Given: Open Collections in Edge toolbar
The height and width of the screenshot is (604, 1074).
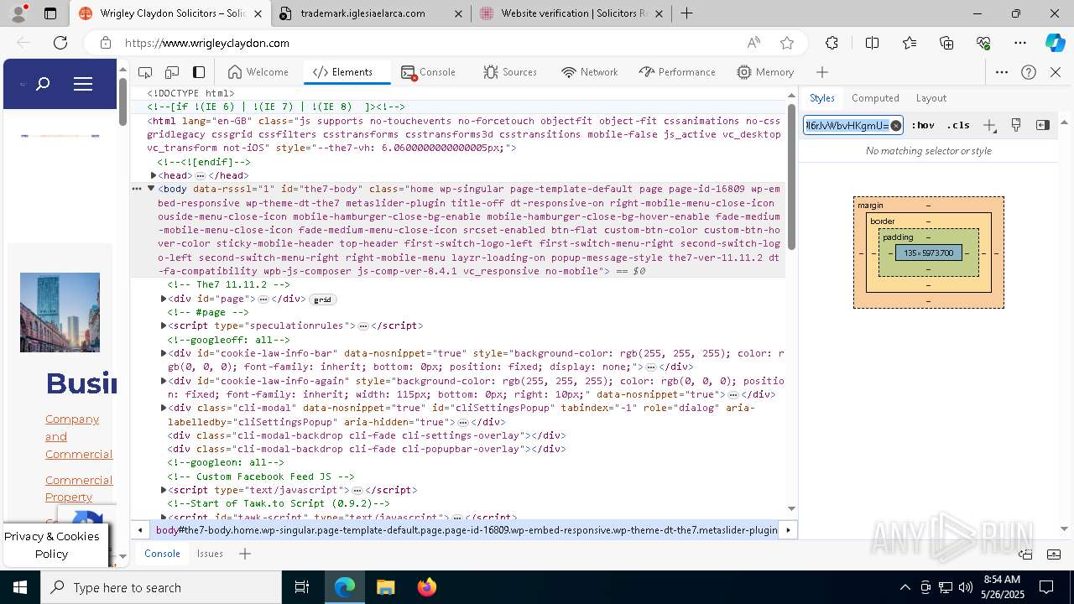Looking at the screenshot, I should point(946,43).
